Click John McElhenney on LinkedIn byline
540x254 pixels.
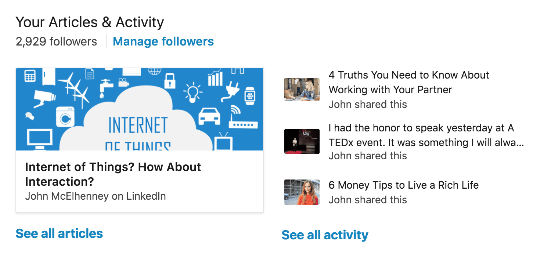click(95, 196)
